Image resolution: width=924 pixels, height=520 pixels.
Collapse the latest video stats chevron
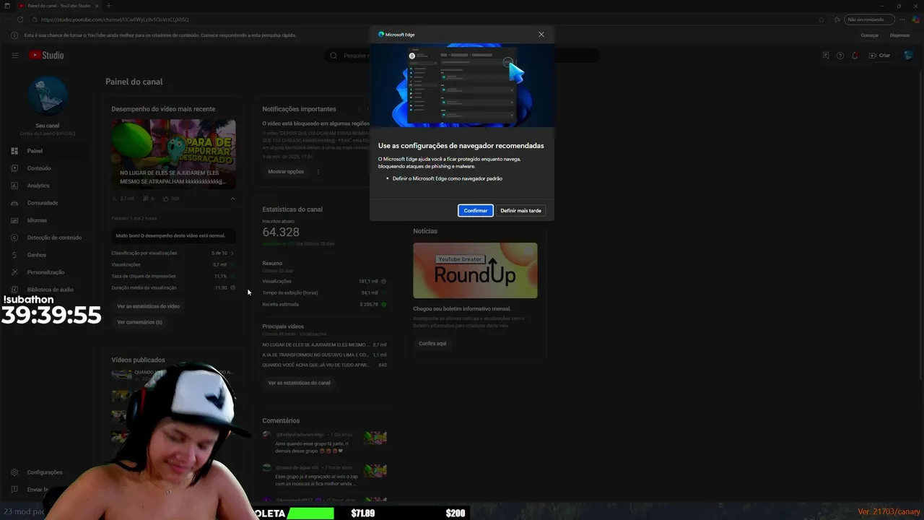pyautogui.click(x=232, y=198)
